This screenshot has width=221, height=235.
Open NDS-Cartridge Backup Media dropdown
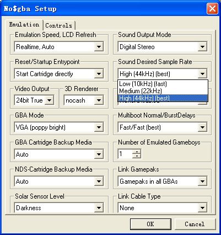click(99, 181)
